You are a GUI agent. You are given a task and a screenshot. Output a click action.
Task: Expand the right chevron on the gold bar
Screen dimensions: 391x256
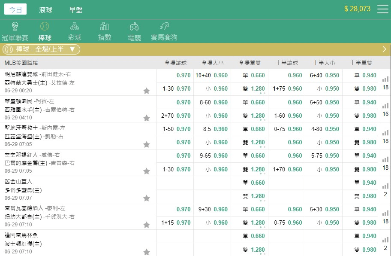tap(384, 49)
